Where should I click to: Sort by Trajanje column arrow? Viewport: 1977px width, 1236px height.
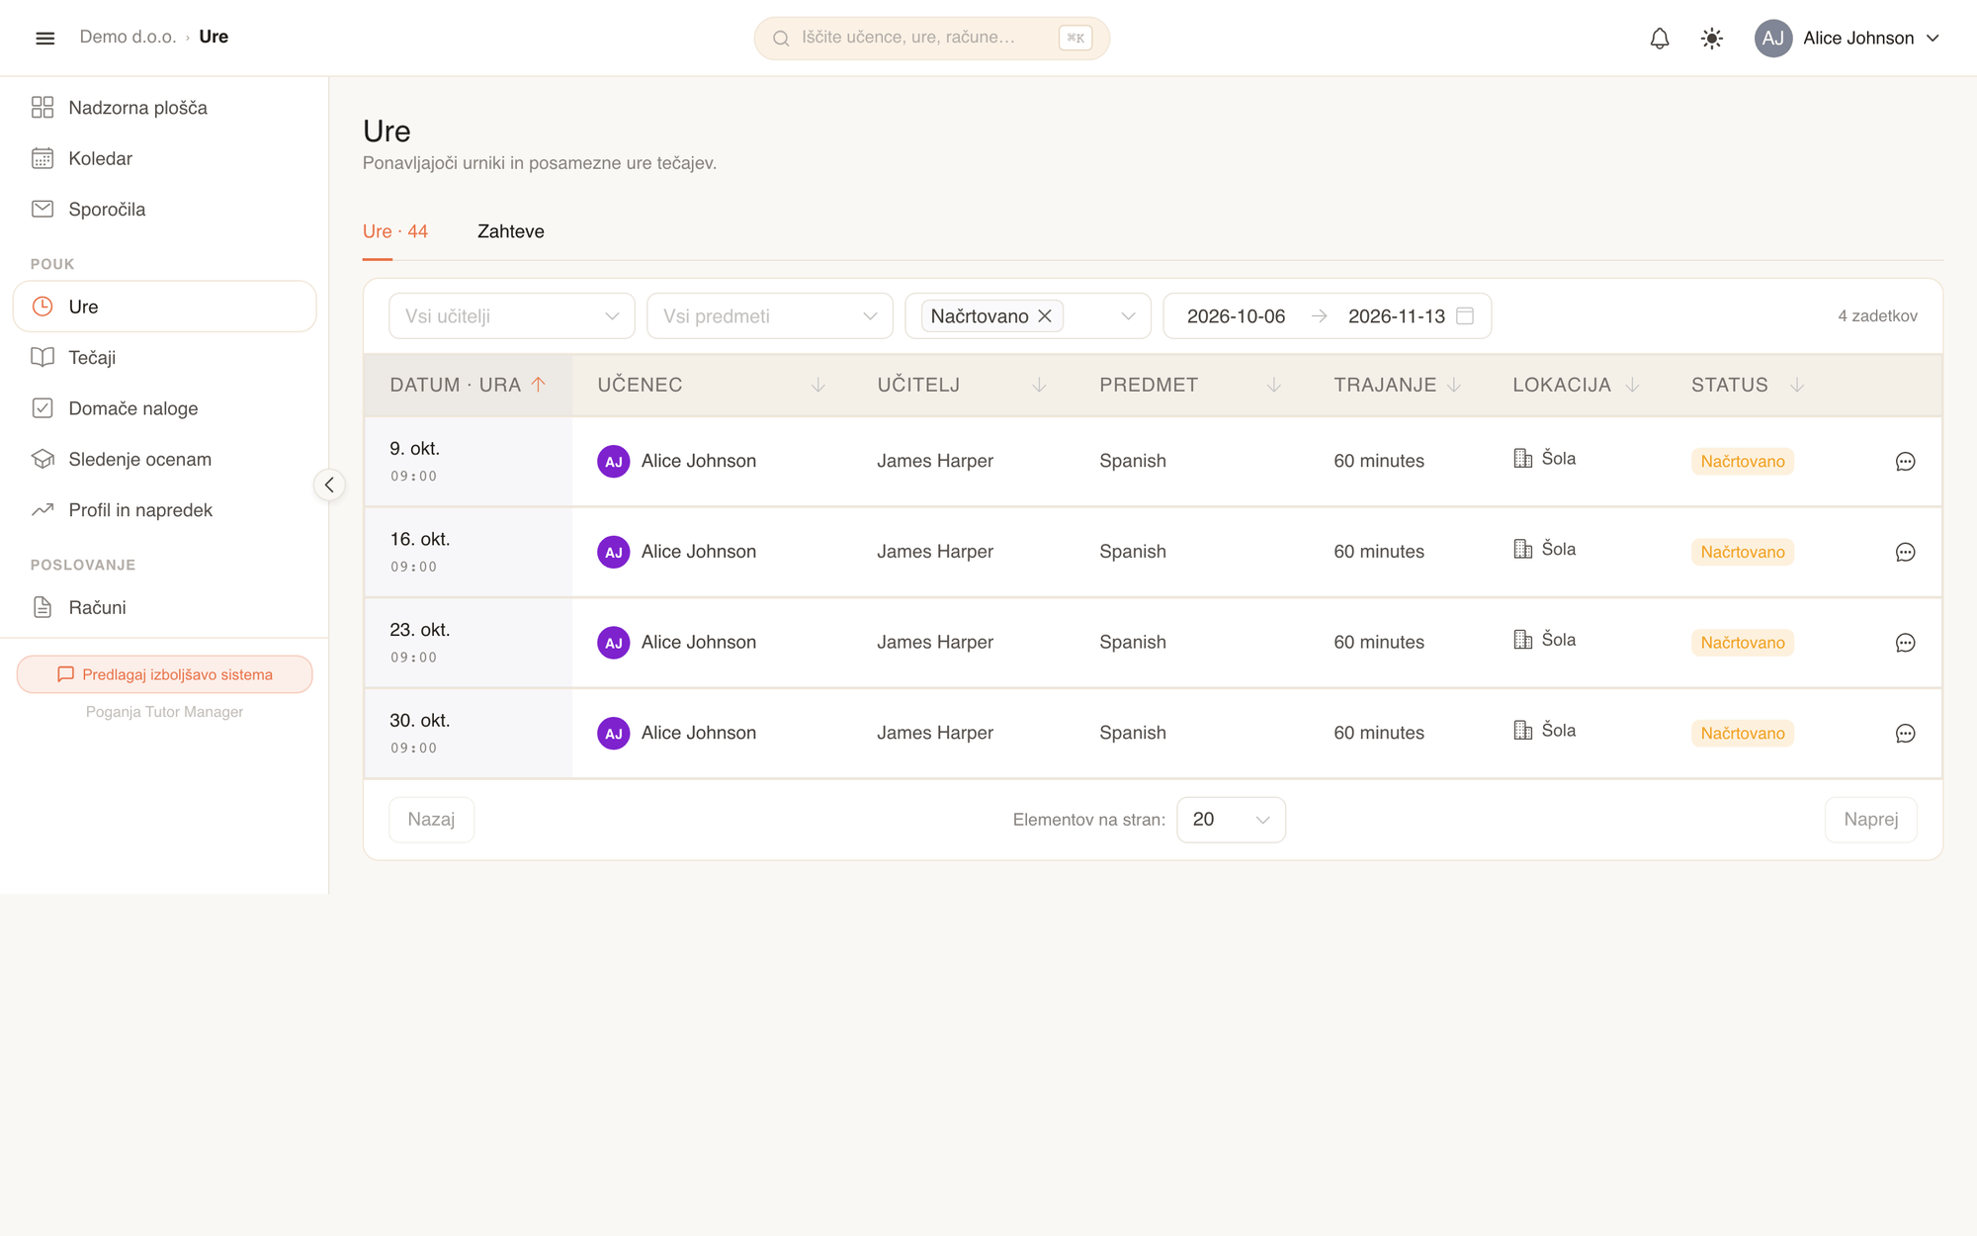click(1454, 385)
